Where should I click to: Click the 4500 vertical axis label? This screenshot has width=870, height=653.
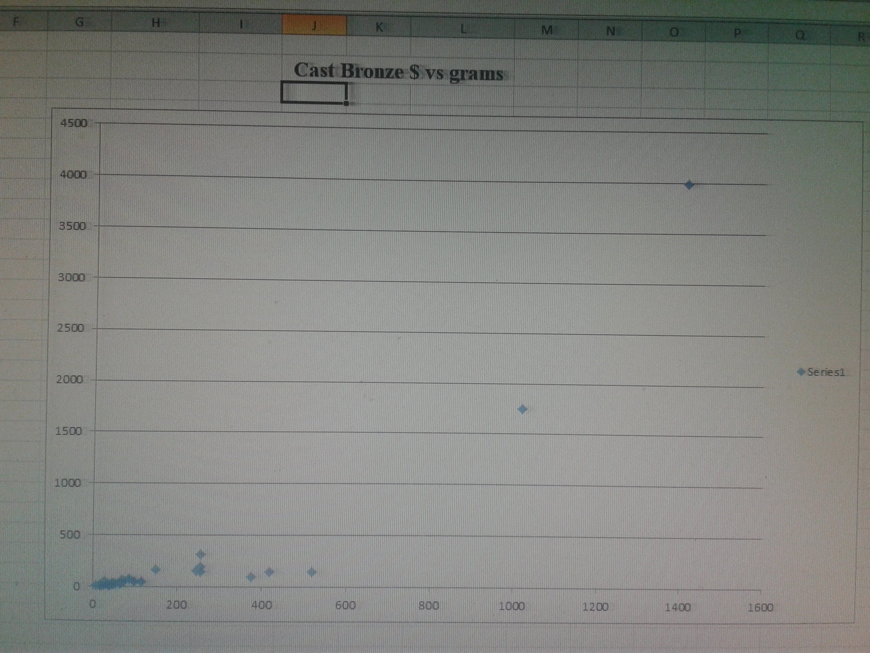pyautogui.click(x=73, y=123)
